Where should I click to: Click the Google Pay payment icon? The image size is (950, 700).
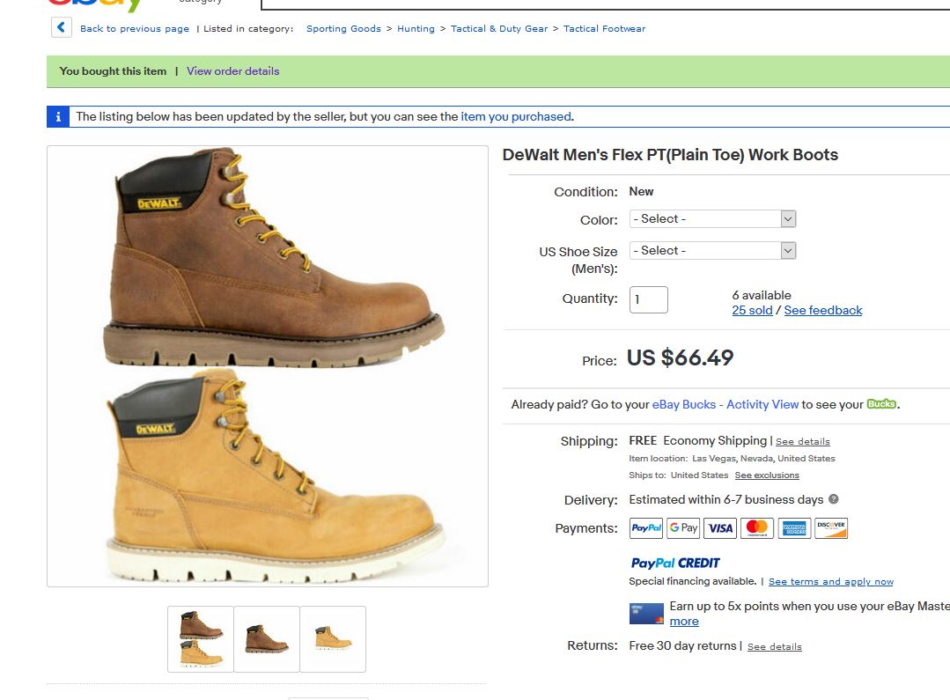[x=683, y=528]
